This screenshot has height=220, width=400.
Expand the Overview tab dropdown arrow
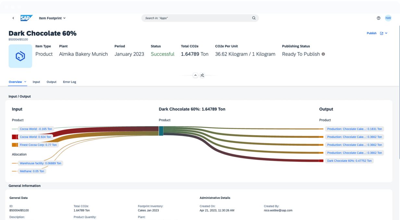[x=25, y=82]
